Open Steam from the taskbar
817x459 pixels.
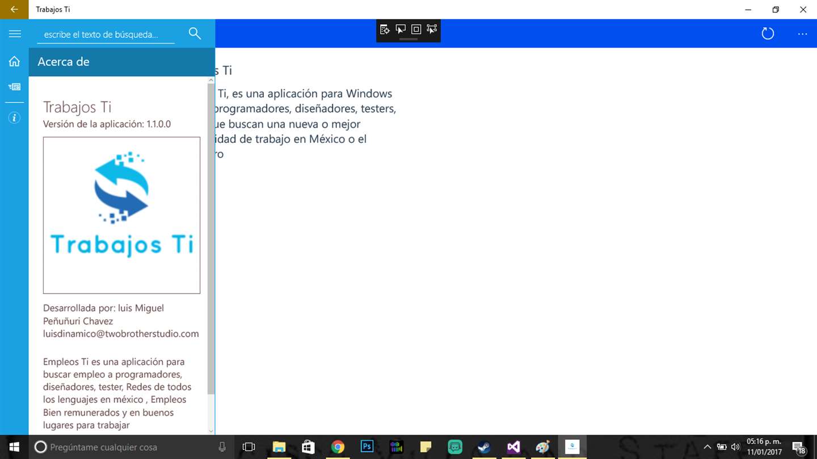click(x=484, y=447)
